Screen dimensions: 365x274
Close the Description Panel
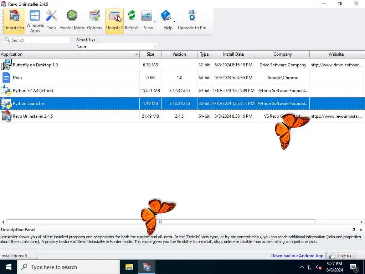(361, 230)
